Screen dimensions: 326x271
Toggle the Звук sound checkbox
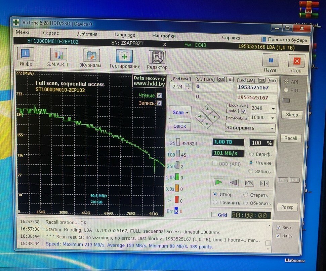tap(278, 227)
